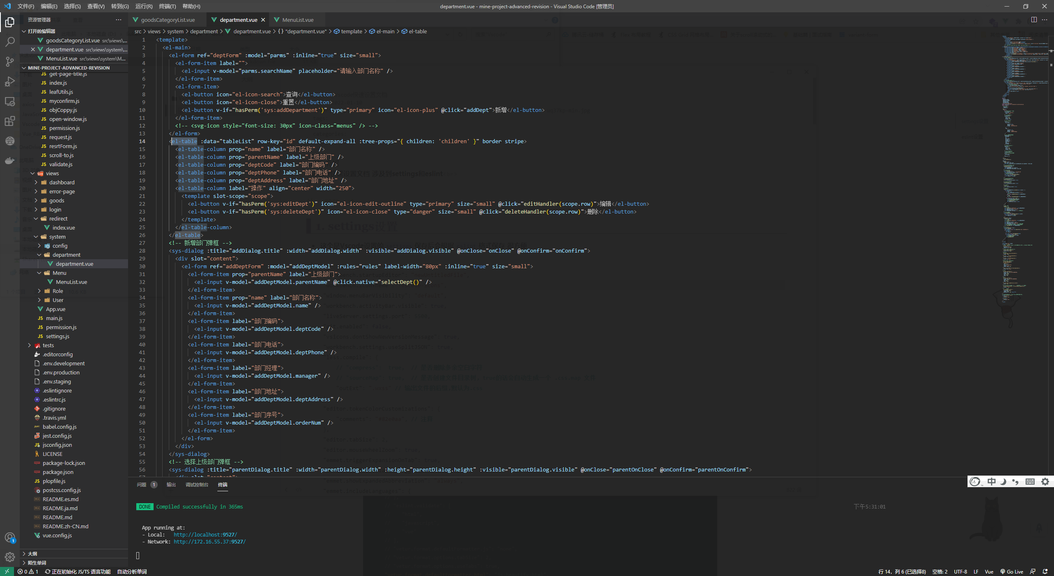
Task: Open the Remote Explorer view
Action: [10, 101]
